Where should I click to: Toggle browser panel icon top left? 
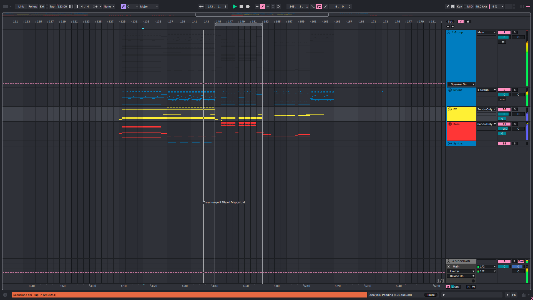pyautogui.click(x=6, y=6)
